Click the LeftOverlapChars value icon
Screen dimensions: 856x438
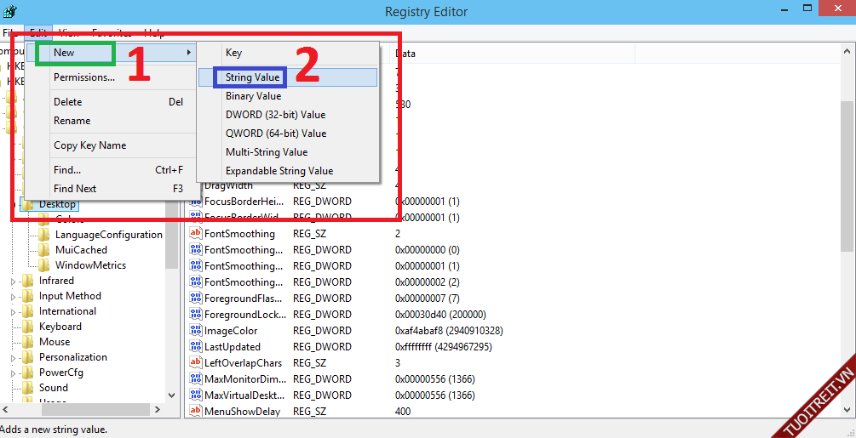pyautogui.click(x=195, y=363)
